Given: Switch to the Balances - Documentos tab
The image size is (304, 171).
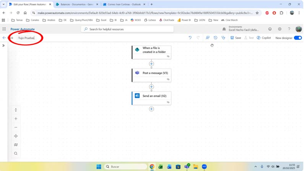Looking at the screenshot, I should (x=77, y=4).
